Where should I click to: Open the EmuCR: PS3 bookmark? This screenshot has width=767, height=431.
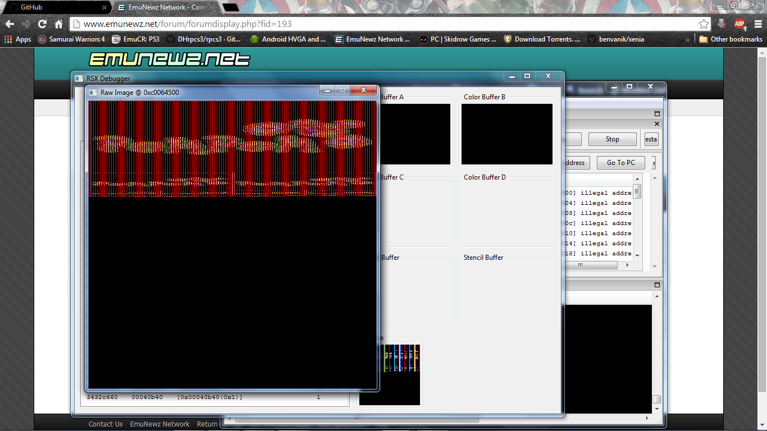[135, 39]
